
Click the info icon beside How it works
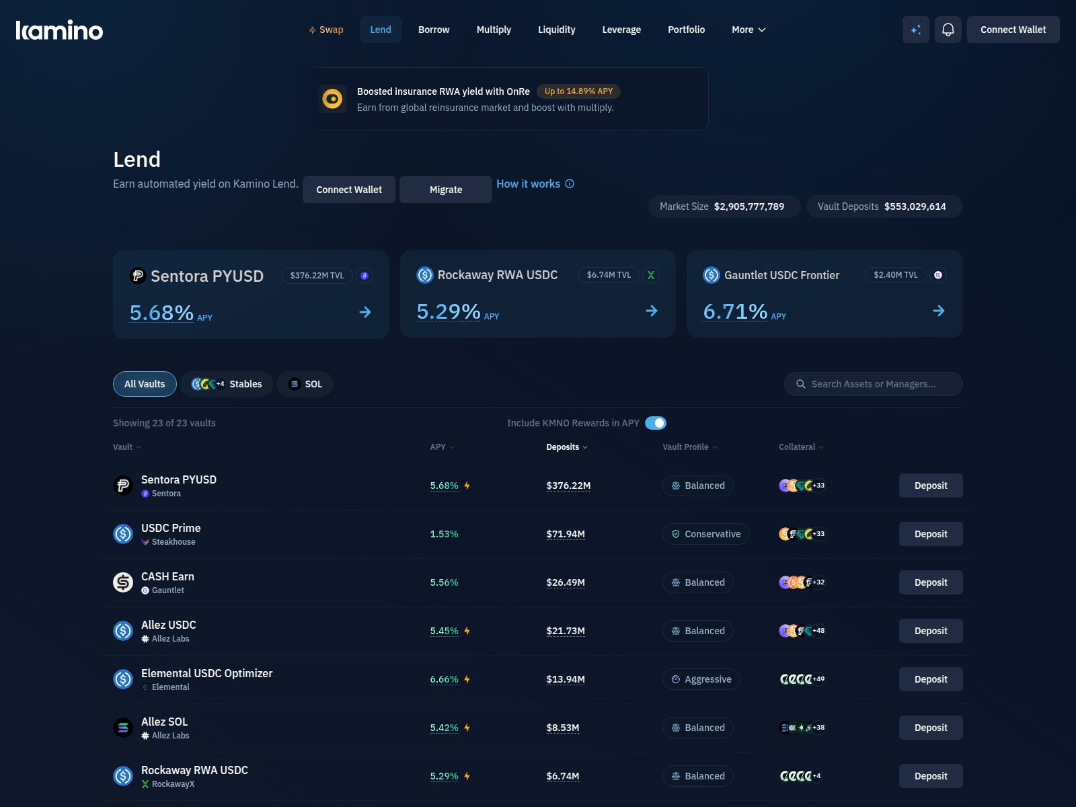pos(570,184)
